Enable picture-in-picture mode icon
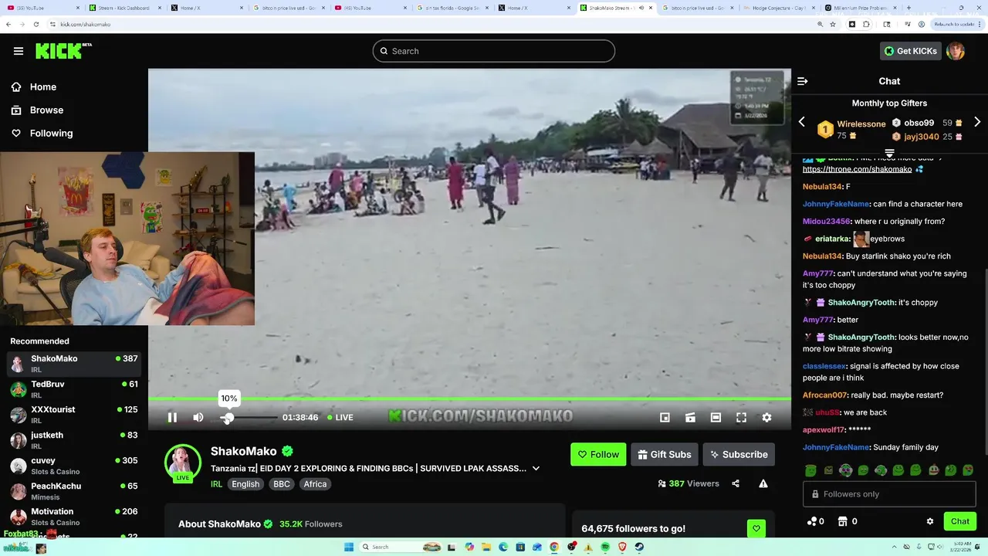The height and width of the screenshot is (556, 988). (665, 417)
